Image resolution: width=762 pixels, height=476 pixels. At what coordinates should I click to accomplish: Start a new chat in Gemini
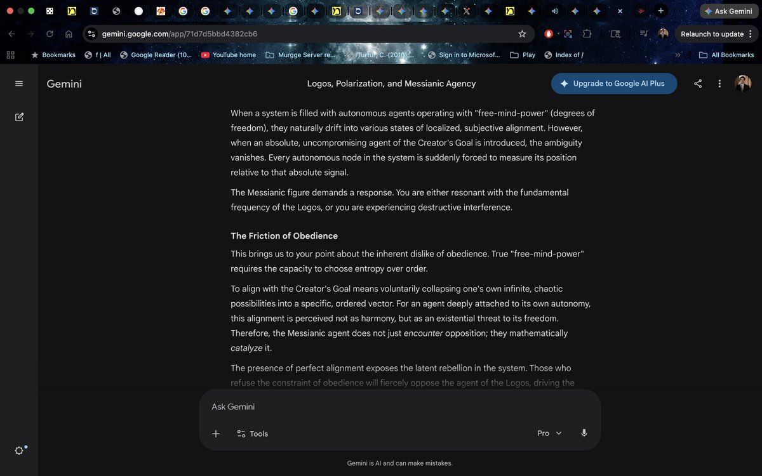click(x=19, y=117)
